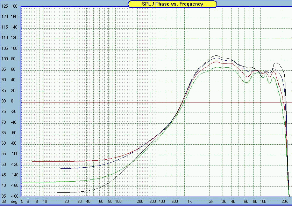Click the '-60' phase scale label

pyautogui.click(x=14, y=133)
